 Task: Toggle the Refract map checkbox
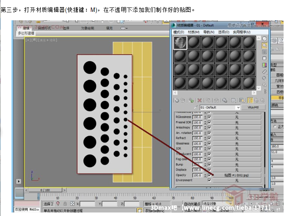point(209,138)
